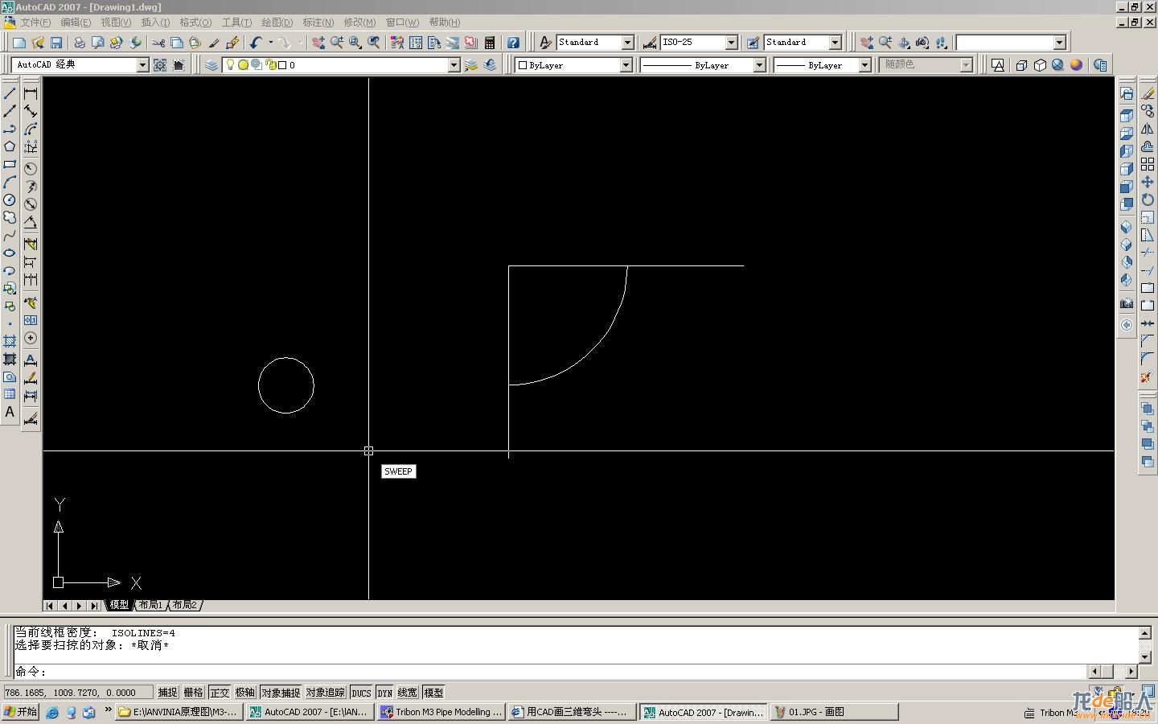Open Workspace settings gear icon
Image resolution: width=1158 pixels, height=724 pixels.
(x=160, y=65)
